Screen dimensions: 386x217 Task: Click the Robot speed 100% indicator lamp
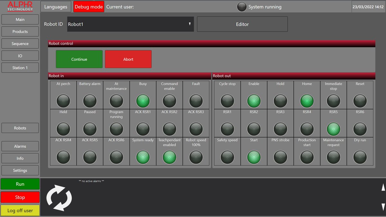pos(196,158)
